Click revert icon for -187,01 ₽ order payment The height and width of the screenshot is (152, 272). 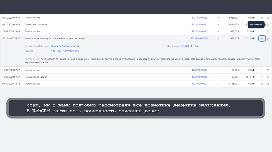point(262,70)
